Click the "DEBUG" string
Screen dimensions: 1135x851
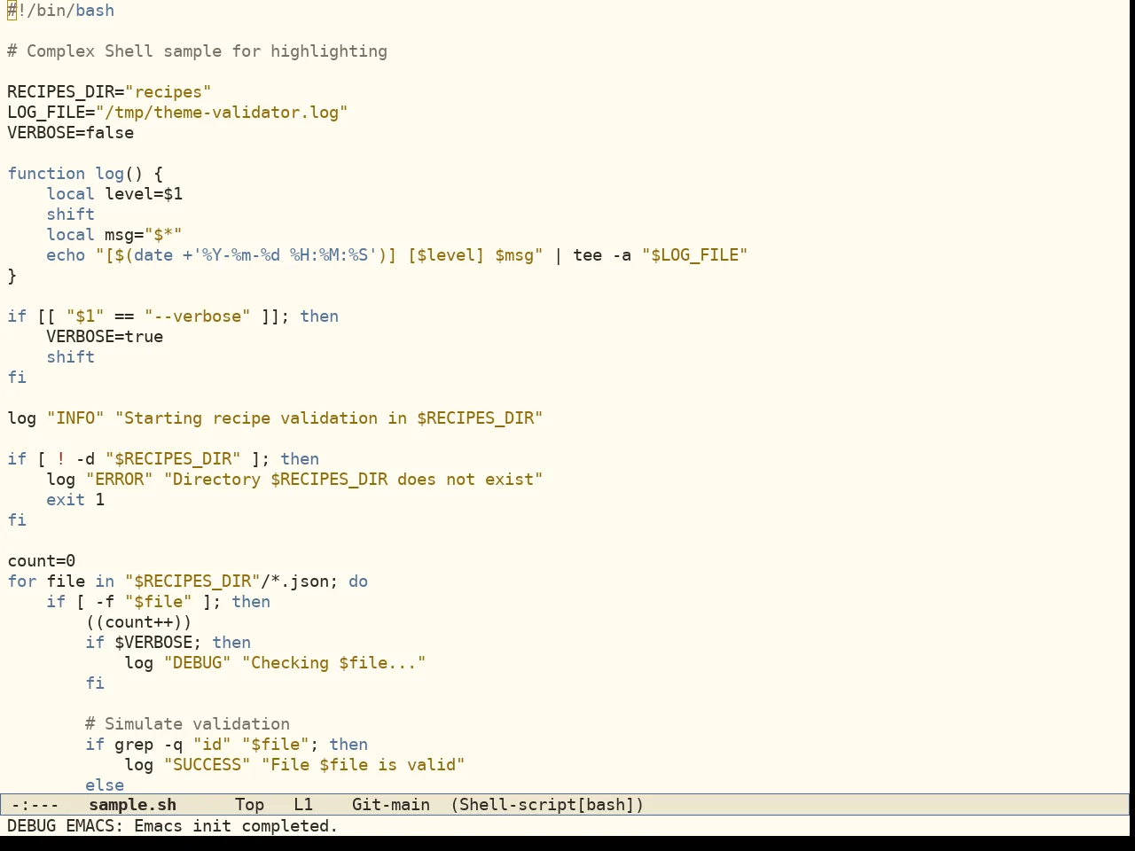tap(197, 663)
